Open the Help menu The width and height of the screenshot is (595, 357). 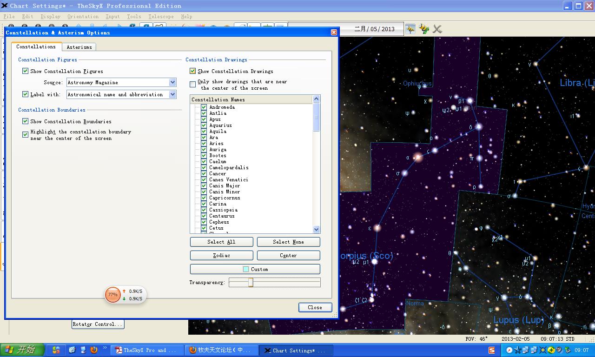pos(186,16)
